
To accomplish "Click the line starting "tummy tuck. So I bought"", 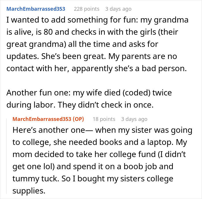I will click(x=93, y=178).
